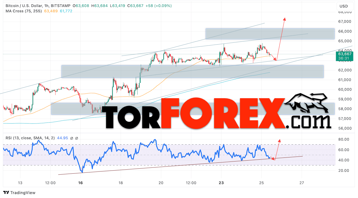Click the 56,000 price axis label
Image resolution: width=358 pixels, height=198 pixels.
345,128
